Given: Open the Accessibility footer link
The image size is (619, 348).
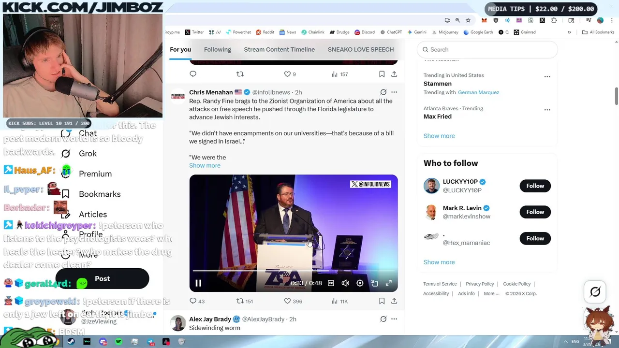Looking at the screenshot, I should click(436, 293).
